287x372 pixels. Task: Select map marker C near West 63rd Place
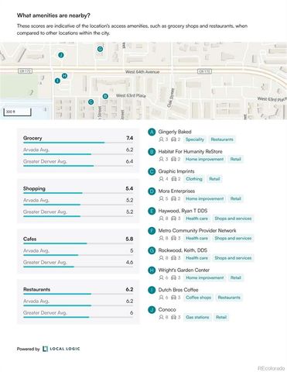[x=91, y=102]
